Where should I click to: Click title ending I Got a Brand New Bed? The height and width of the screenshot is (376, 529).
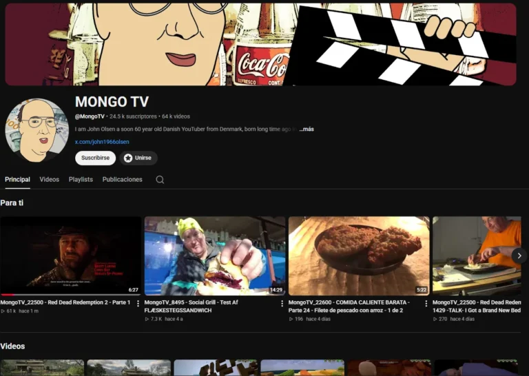[477, 306]
